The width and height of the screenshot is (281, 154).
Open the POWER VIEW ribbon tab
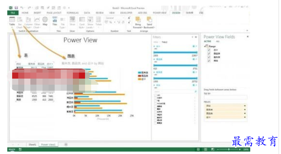(160, 13)
